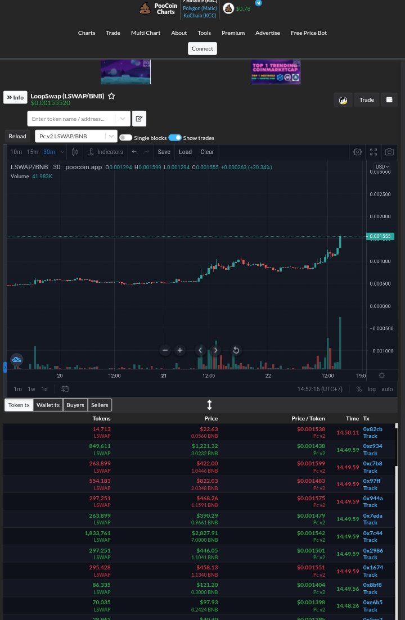405x620 pixels.
Task: Open transaction link 0x82cb
Action: click(x=372, y=429)
